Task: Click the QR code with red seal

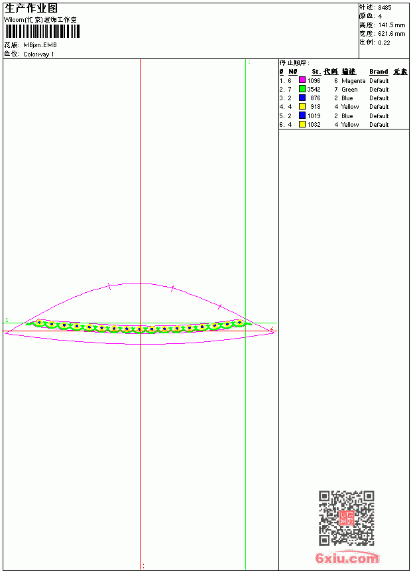Action: [x=346, y=518]
